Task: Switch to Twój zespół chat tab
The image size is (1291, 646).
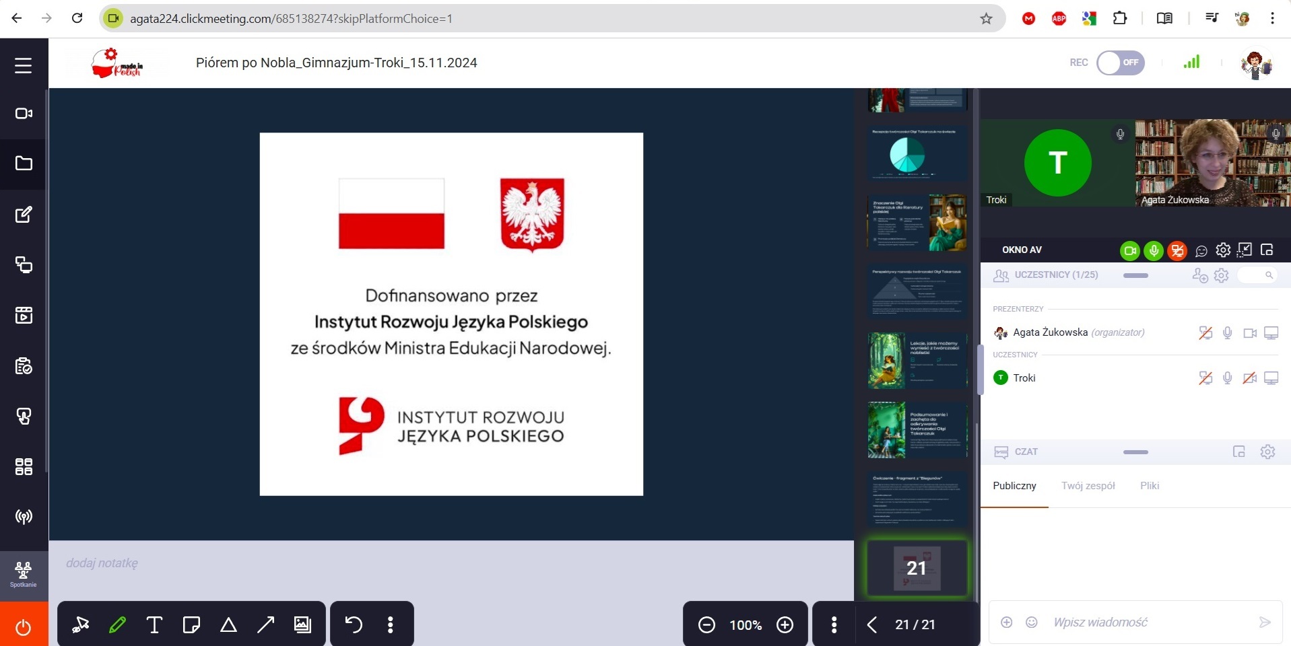Action: pos(1088,486)
